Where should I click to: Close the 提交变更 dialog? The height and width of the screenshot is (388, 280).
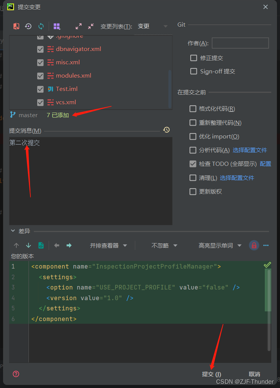266,7
